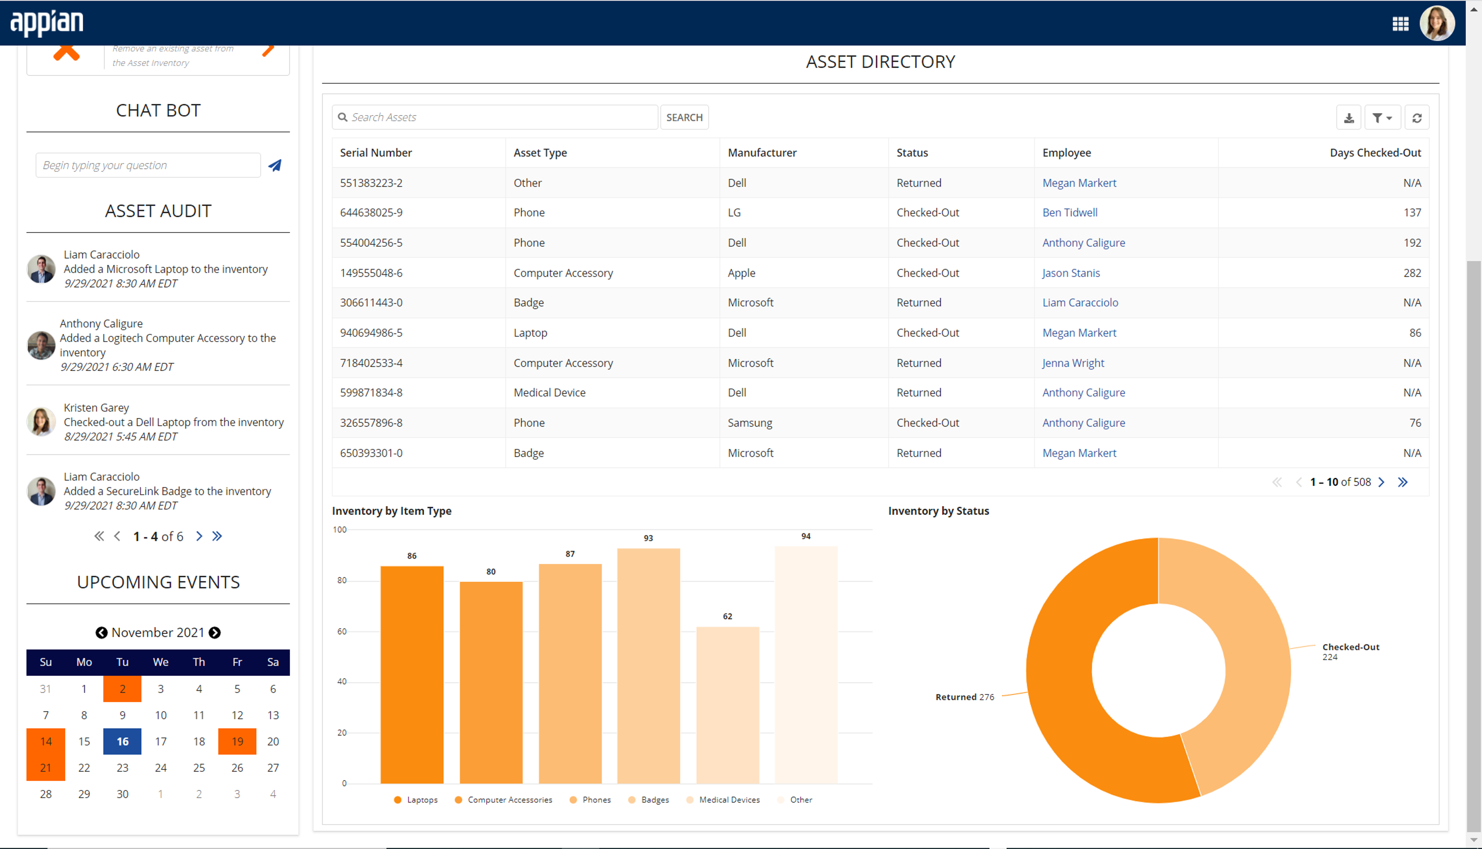Refresh the asset directory grid
The image size is (1482, 849).
tap(1417, 118)
